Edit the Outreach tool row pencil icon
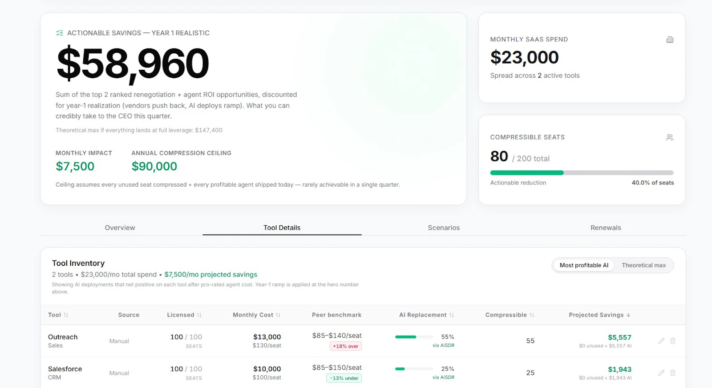This screenshot has height=388, width=712. pos(661,341)
